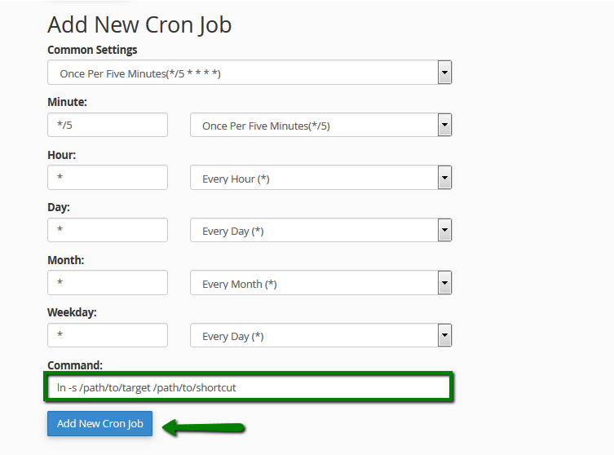The height and width of the screenshot is (455, 614).
Task: Click the Weekday: field label
Action: [x=72, y=312]
